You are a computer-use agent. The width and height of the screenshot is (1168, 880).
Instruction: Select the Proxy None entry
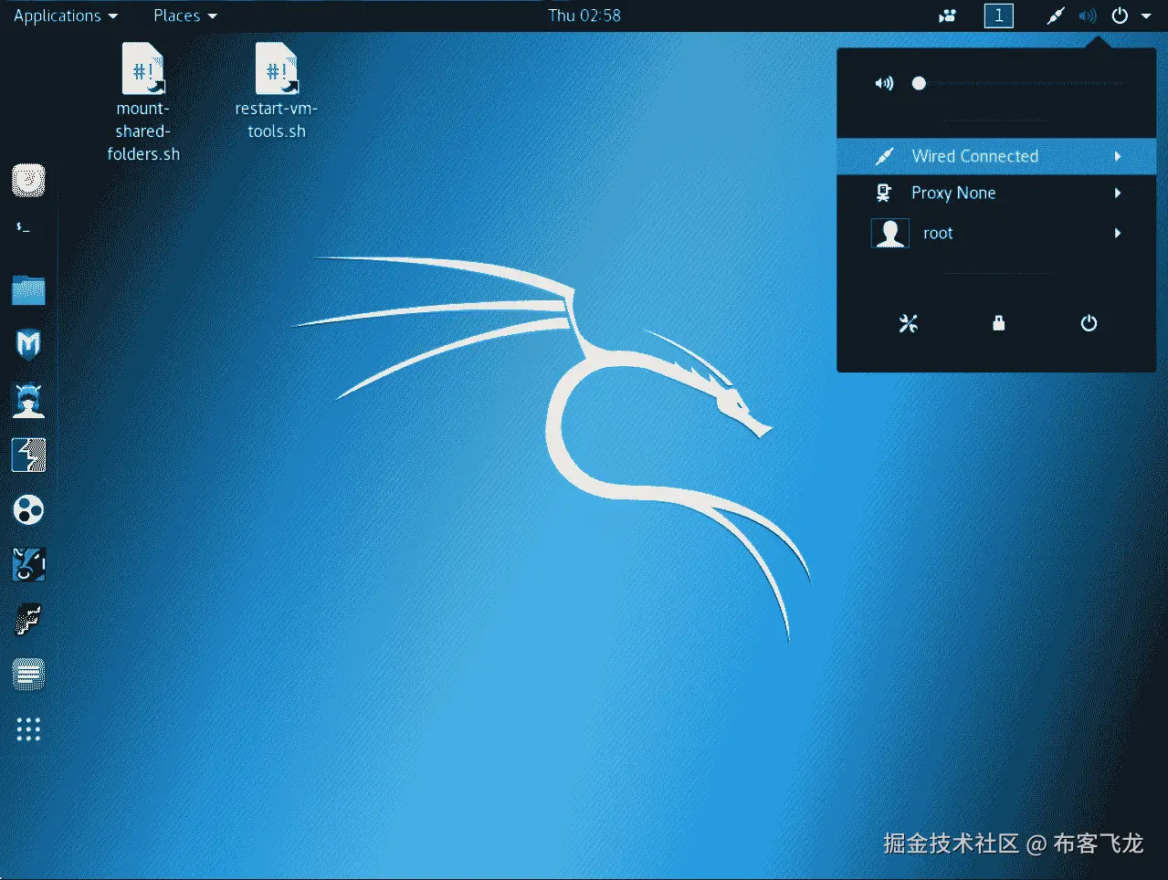pos(996,193)
